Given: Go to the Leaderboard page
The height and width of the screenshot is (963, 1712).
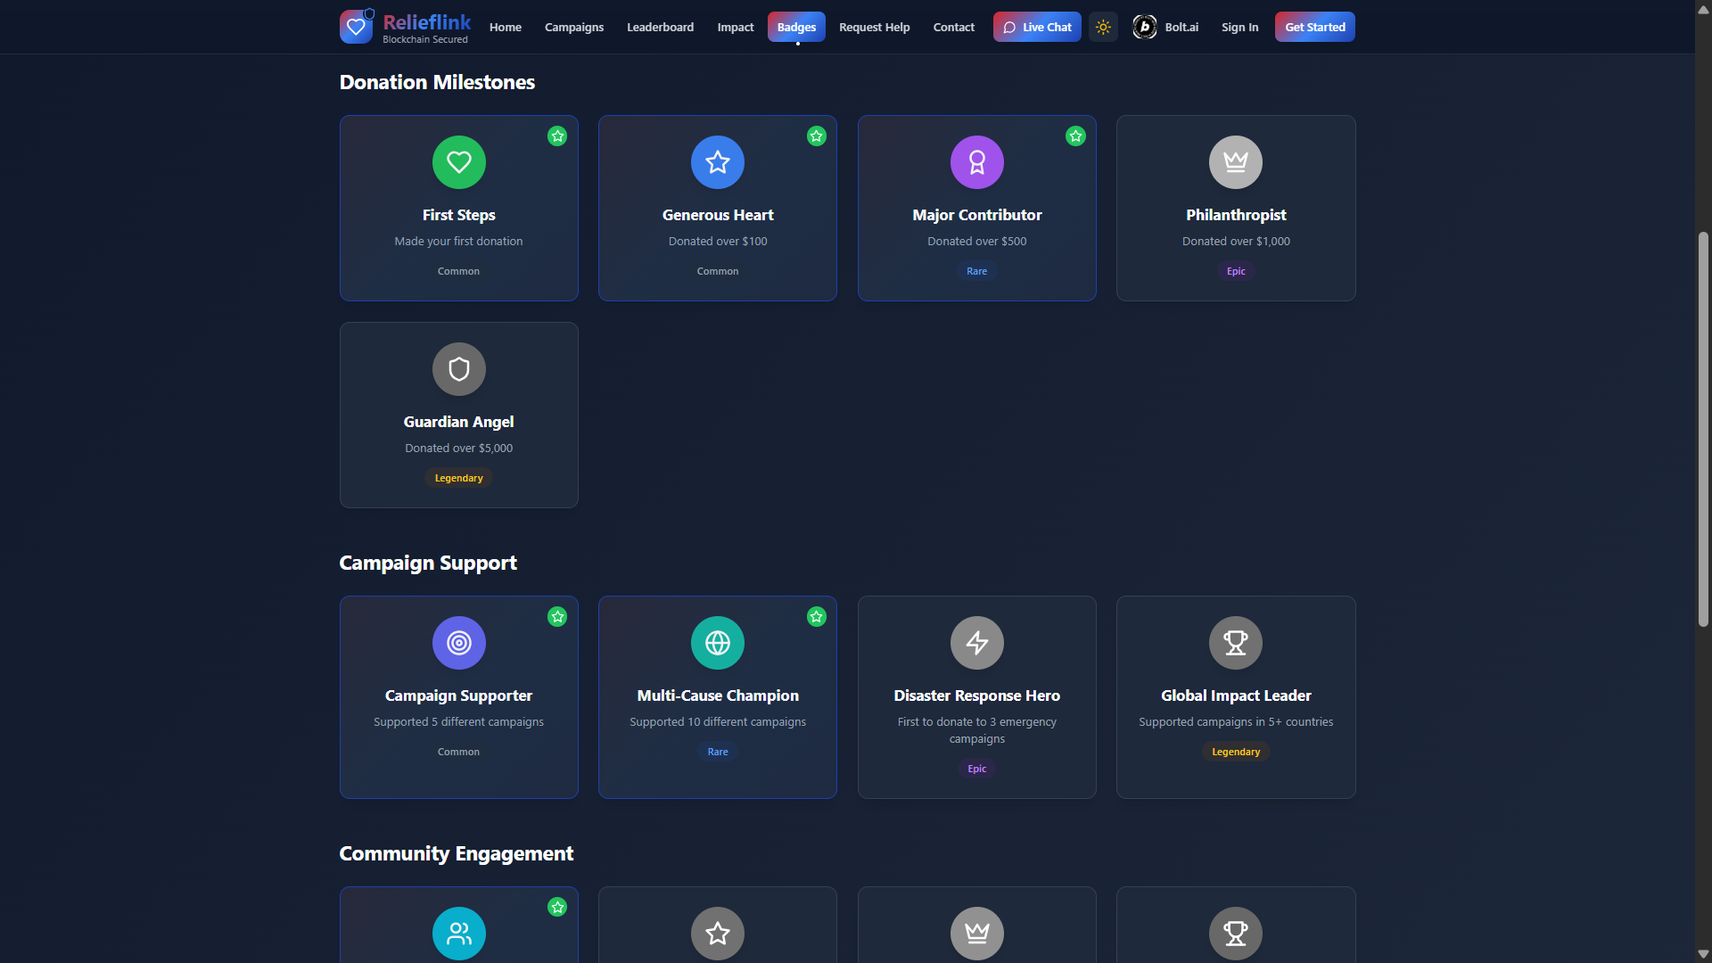Looking at the screenshot, I should tap(660, 27).
